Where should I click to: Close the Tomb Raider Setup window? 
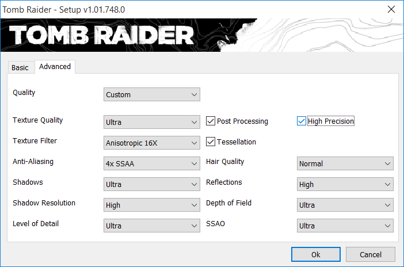tap(391, 10)
